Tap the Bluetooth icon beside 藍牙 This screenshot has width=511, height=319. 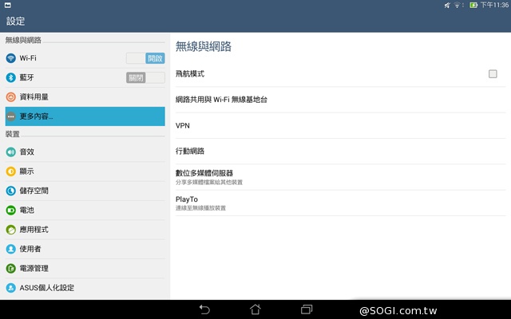click(10, 77)
